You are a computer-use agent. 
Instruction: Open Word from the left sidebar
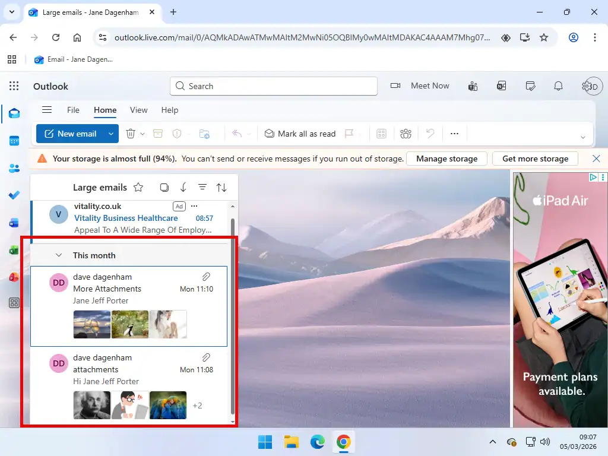(14, 223)
